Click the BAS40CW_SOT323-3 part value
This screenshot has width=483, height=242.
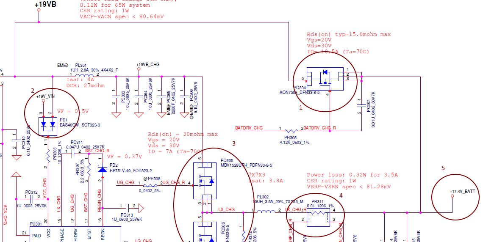click(x=80, y=125)
